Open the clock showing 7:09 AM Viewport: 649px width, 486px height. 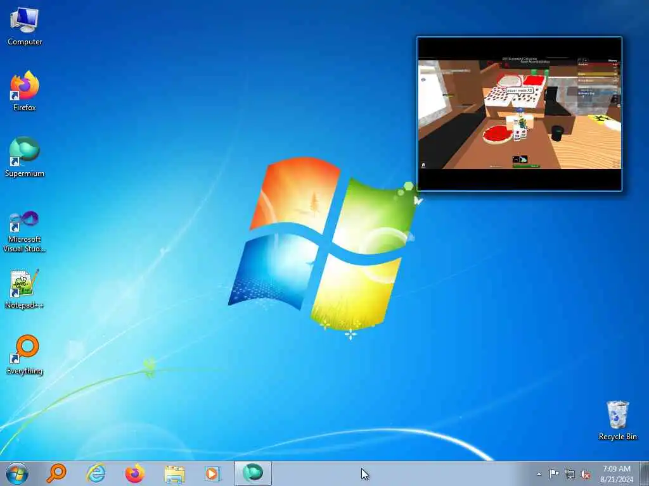pos(617,473)
